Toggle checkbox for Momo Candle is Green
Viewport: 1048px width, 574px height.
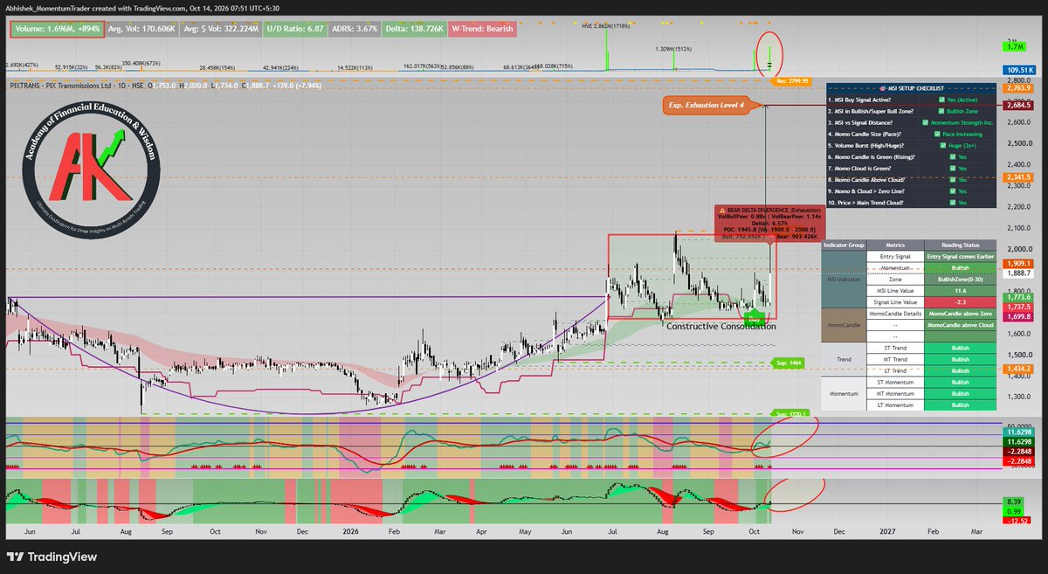click(953, 156)
